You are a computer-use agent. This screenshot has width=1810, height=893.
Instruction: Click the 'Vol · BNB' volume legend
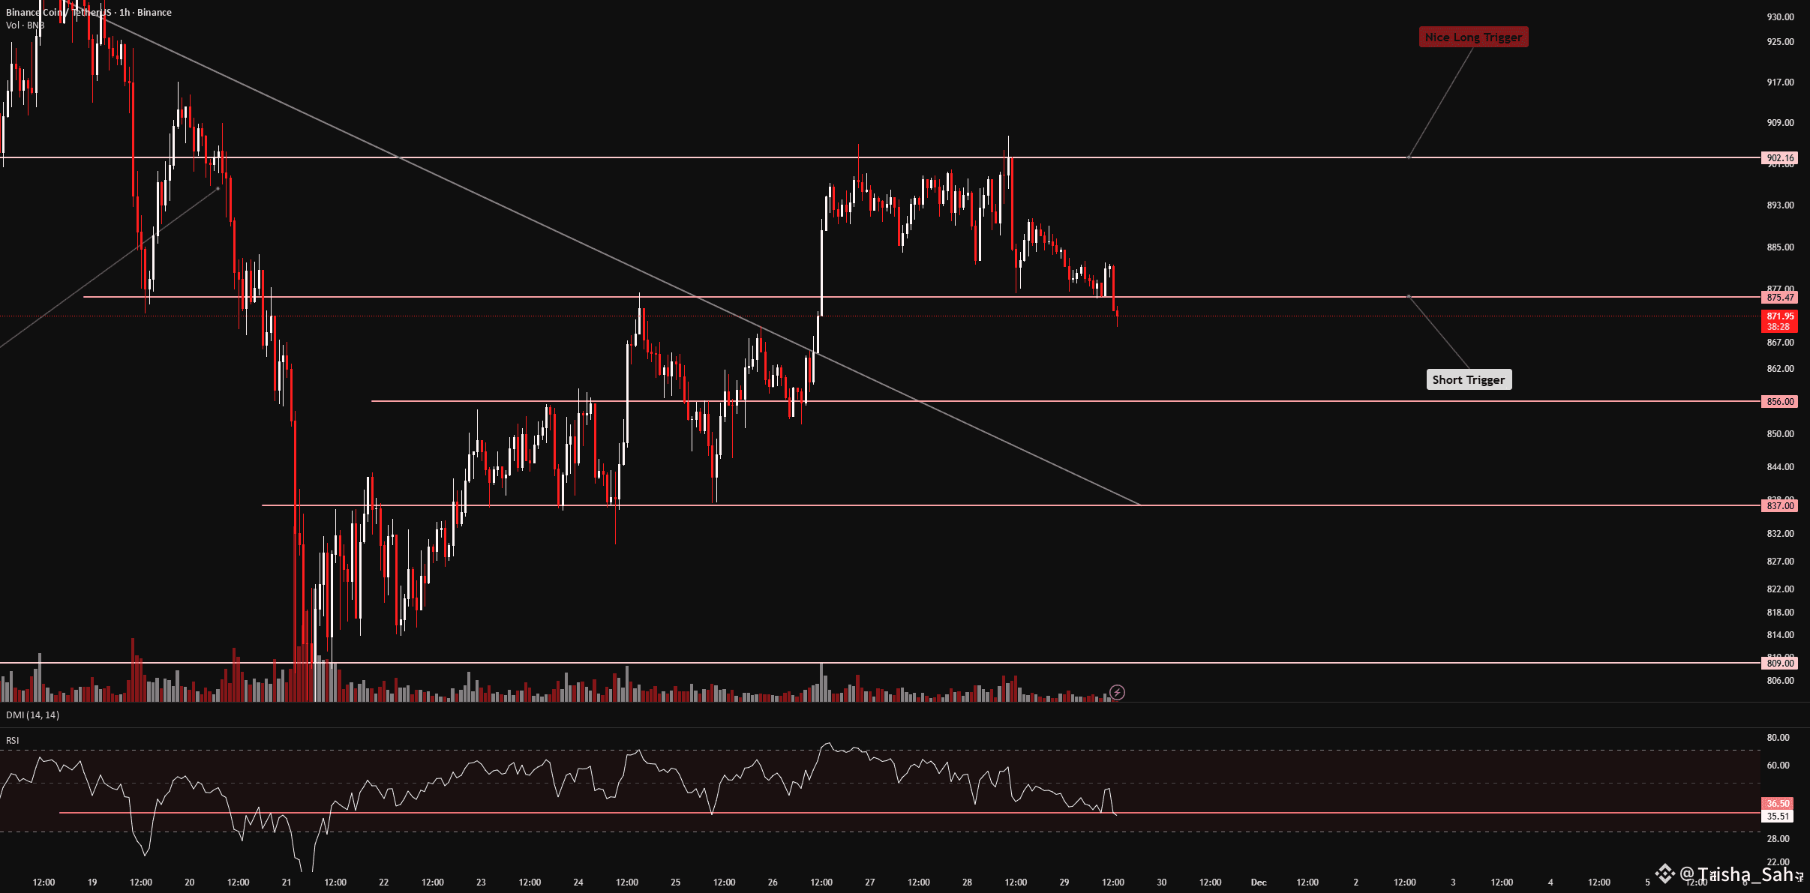click(x=25, y=25)
